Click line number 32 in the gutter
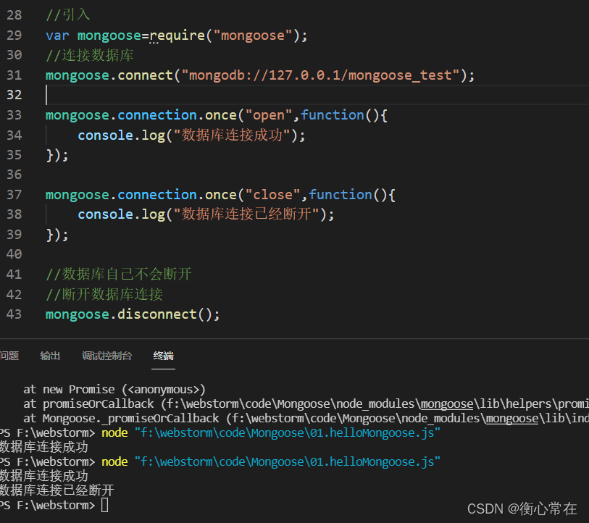 pos(14,95)
